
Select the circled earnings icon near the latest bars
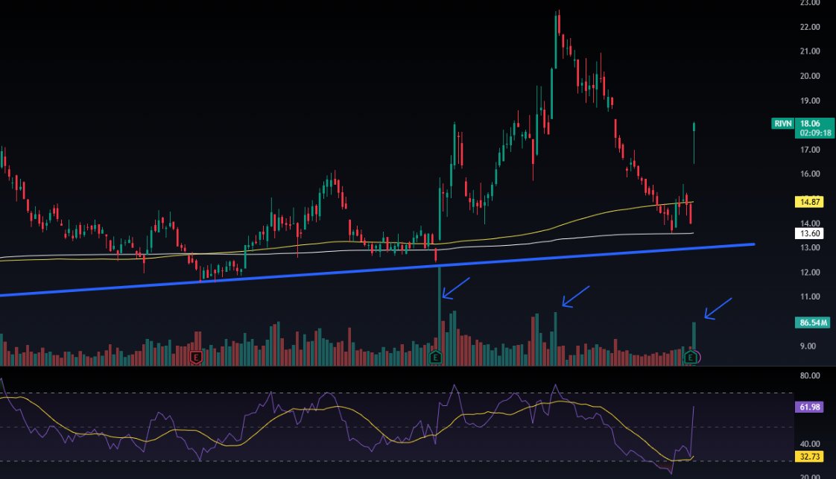(691, 357)
